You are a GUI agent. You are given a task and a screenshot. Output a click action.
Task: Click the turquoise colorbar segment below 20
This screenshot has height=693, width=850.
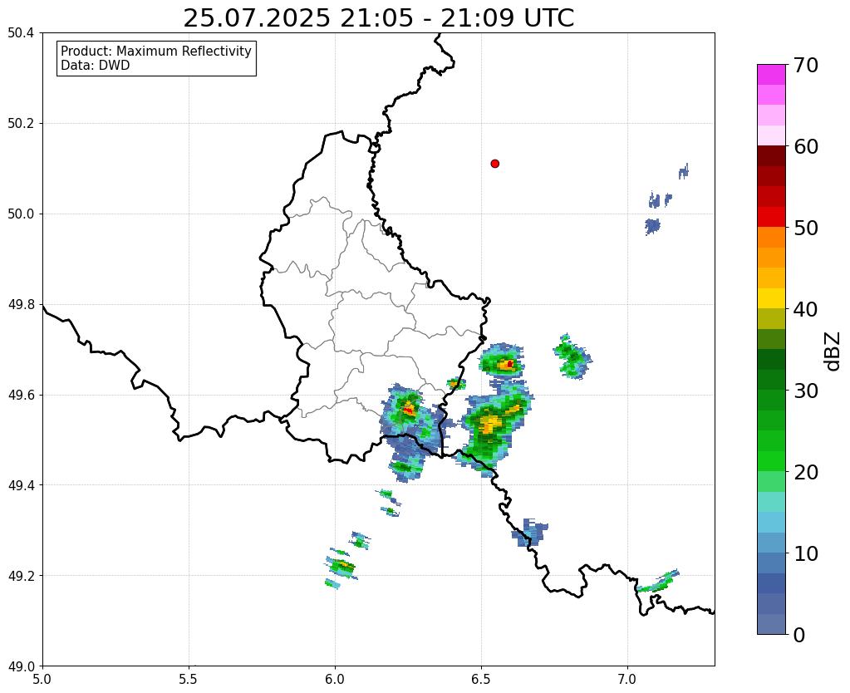point(771,502)
